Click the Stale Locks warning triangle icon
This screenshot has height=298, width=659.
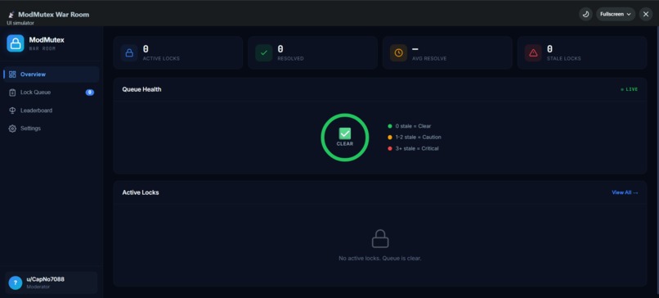click(x=533, y=53)
